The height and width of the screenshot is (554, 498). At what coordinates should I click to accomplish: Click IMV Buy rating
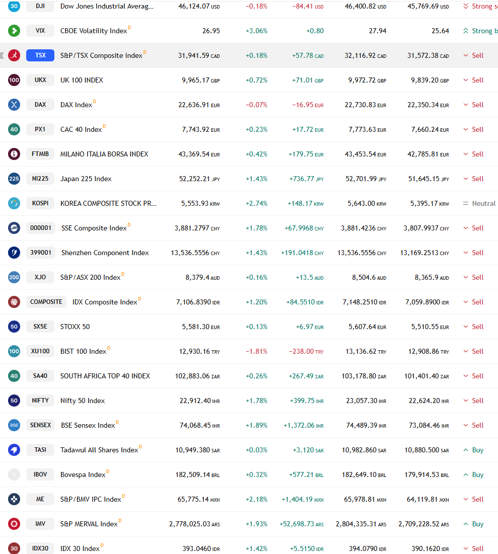click(473, 524)
